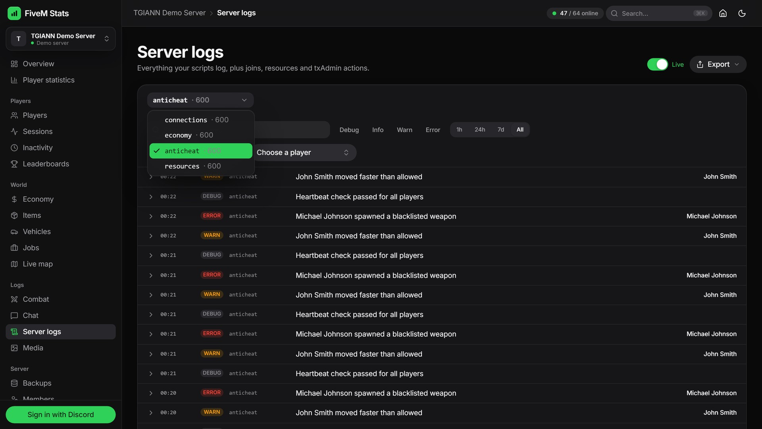Select the 7d time range

tap(500, 130)
